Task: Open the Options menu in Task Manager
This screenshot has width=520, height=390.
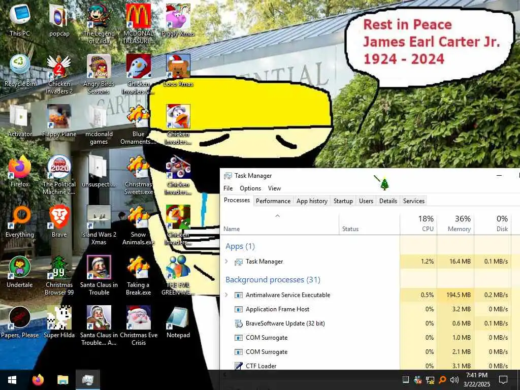Action: click(x=250, y=188)
